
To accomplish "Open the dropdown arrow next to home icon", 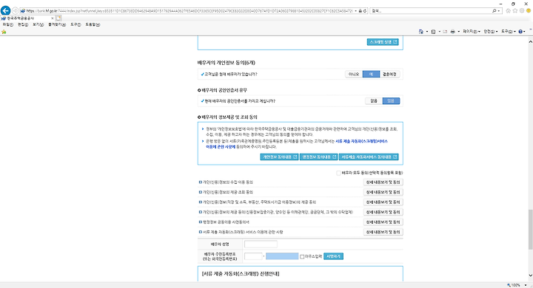I will (x=427, y=32).
